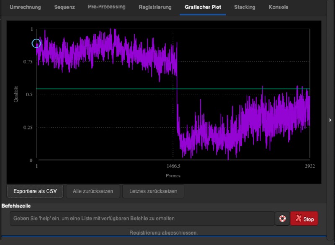
Task: Click the Registrierung abgeschlossen progress bar
Action: point(164,232)
